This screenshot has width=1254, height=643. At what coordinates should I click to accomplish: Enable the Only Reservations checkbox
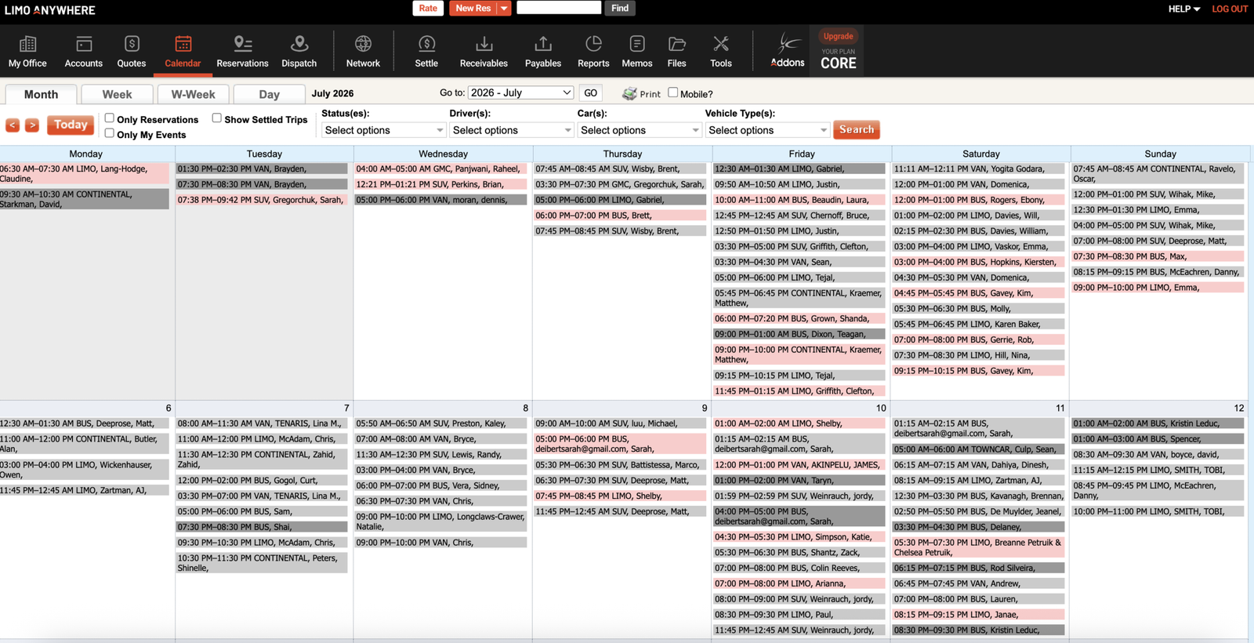[110, 118]
